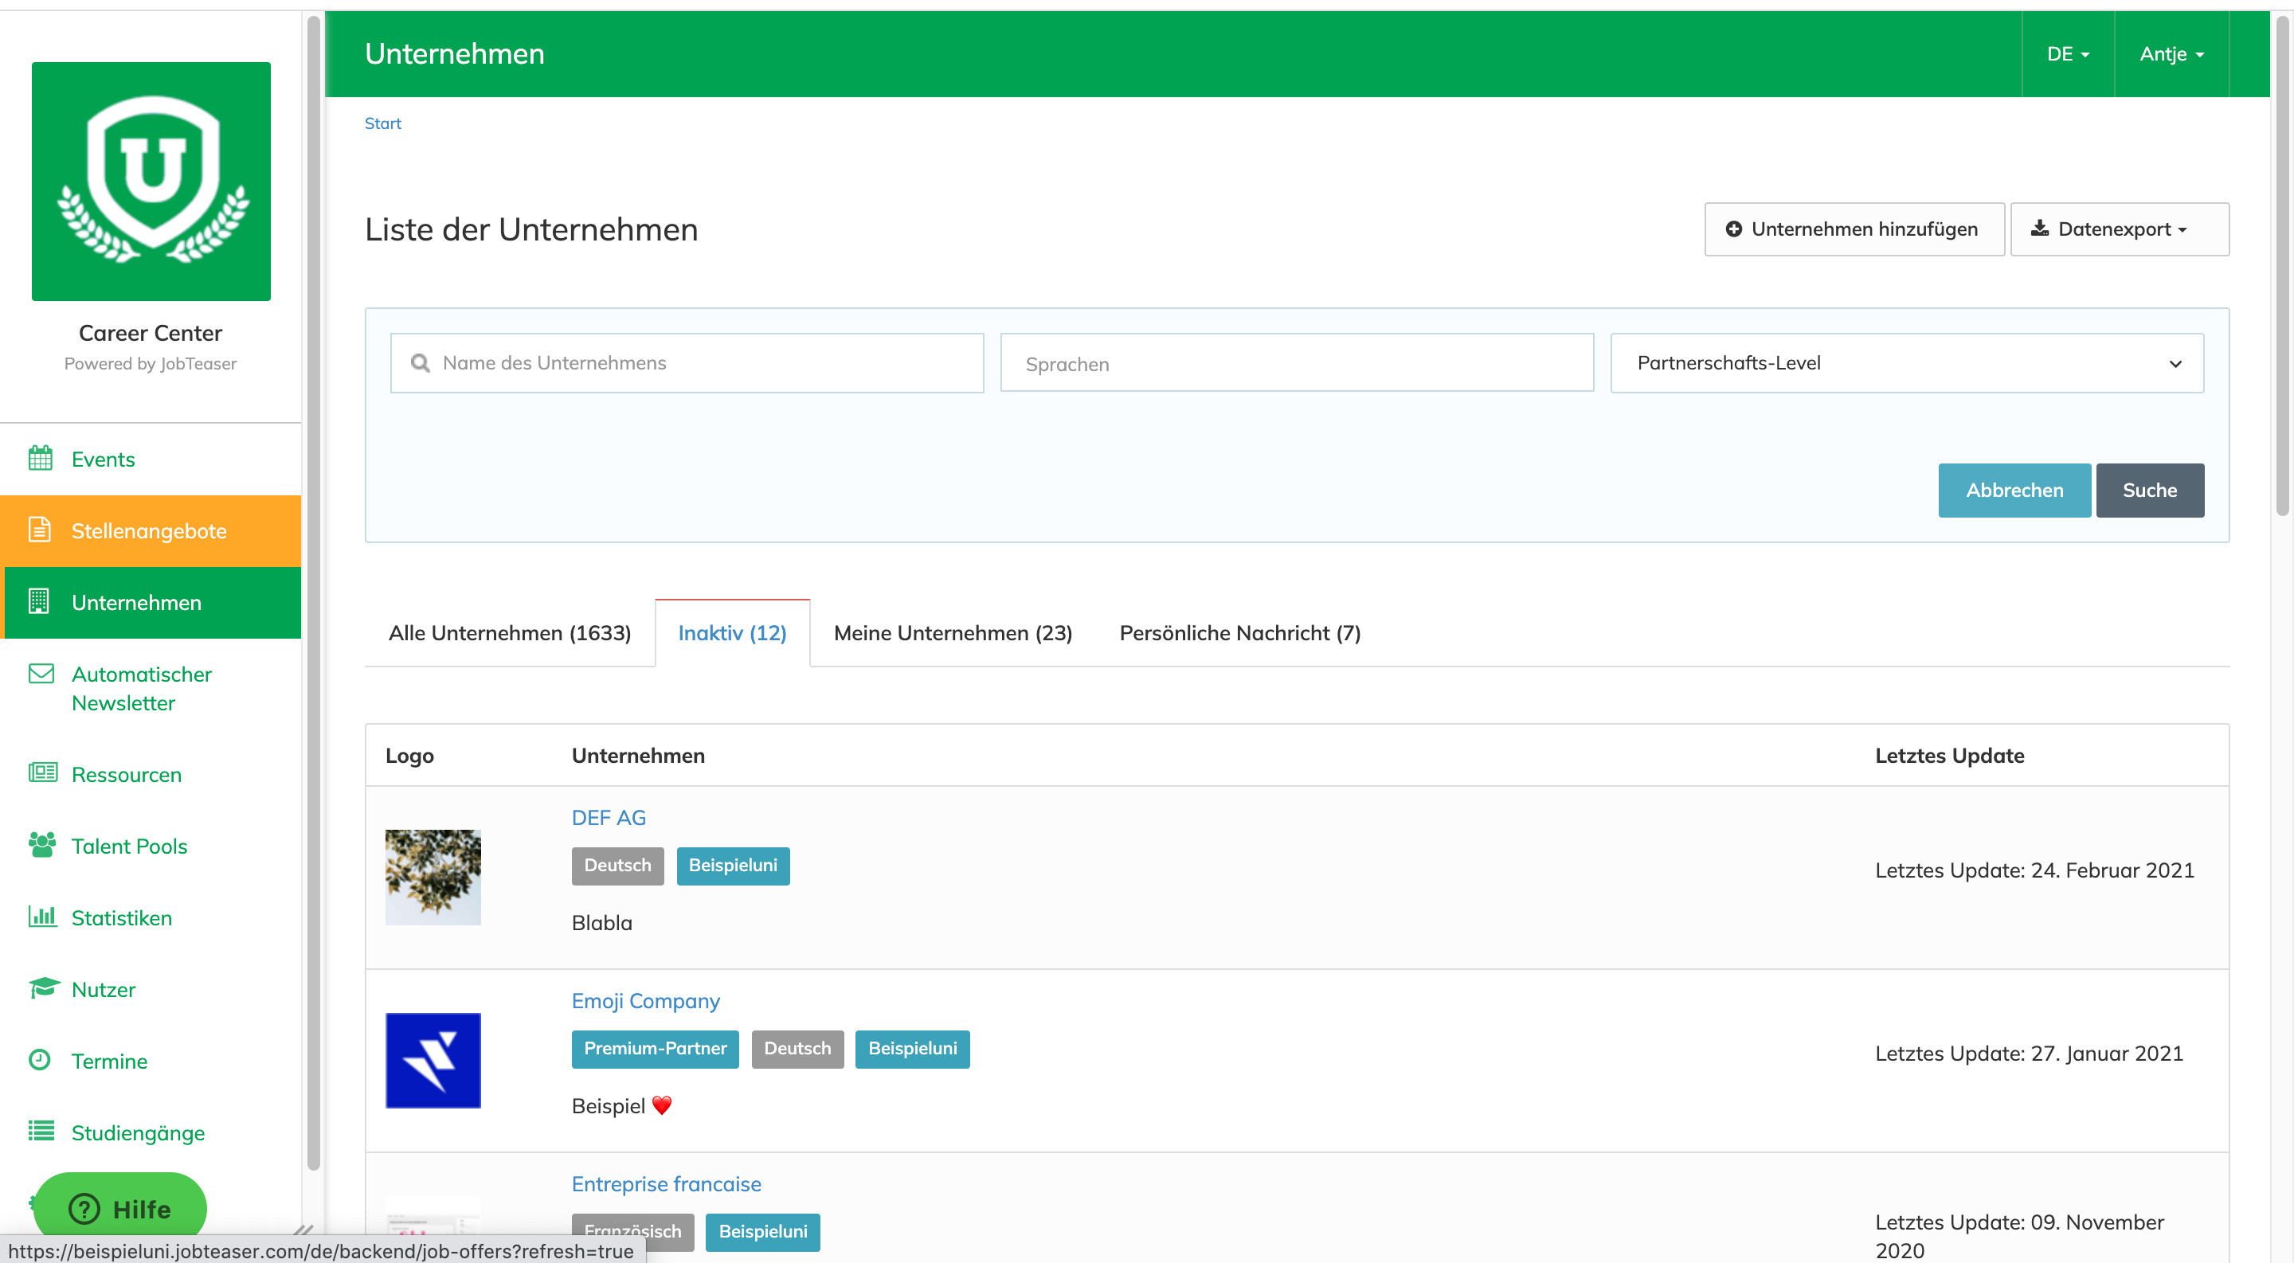Select Talent Pools in the sidebar
The width and height of the screenshot is (2294, 1263).
[151, 846]
